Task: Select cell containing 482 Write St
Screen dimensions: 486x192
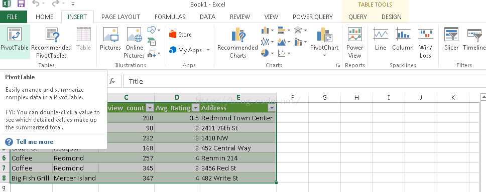Action: (238, 178)
